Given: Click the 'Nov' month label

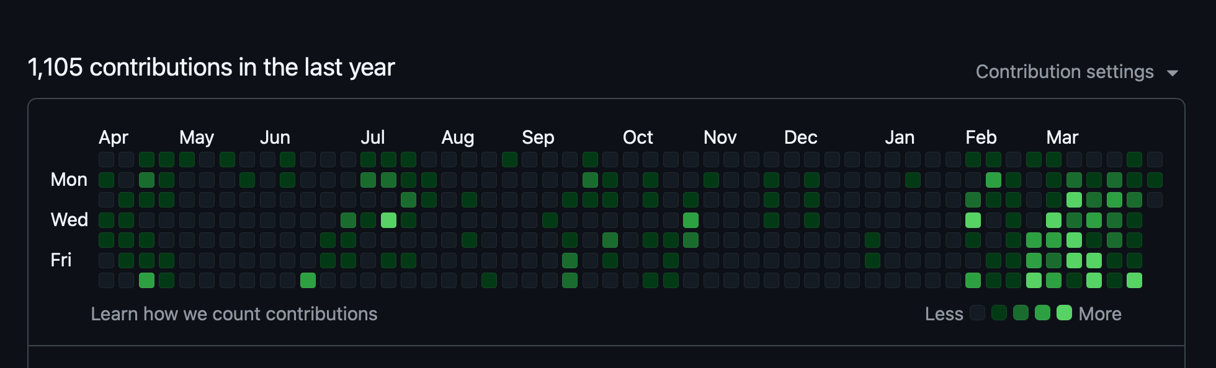Looking at the screenshot, I should 720,138.
